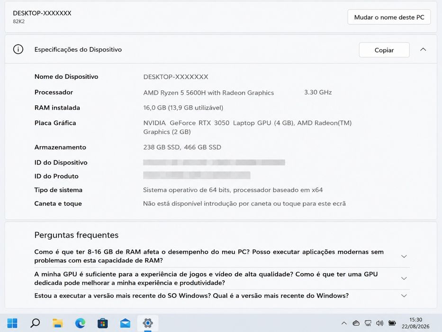
Task: Copy device specs with the Copiar button
Action: (384, 50)
